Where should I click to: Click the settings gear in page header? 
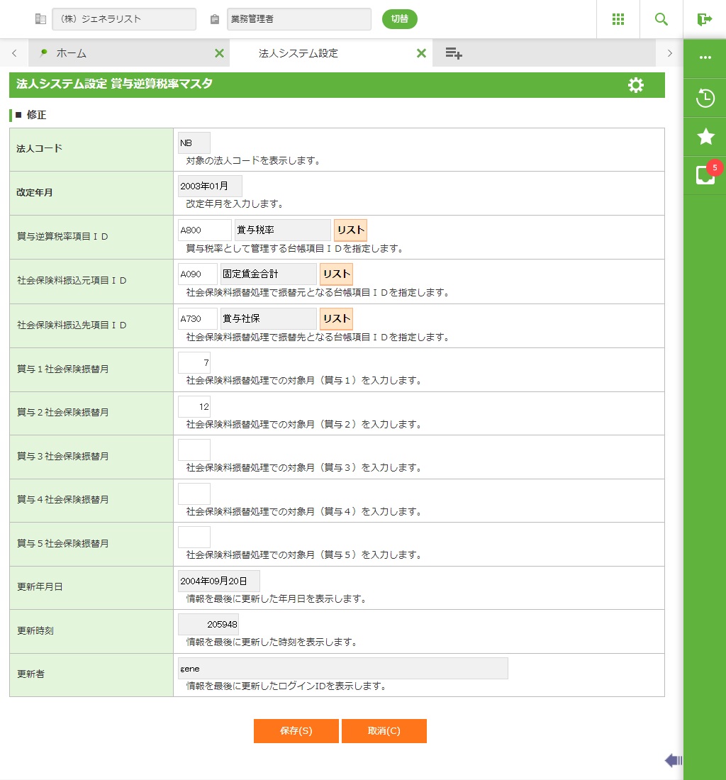(635, 85)
